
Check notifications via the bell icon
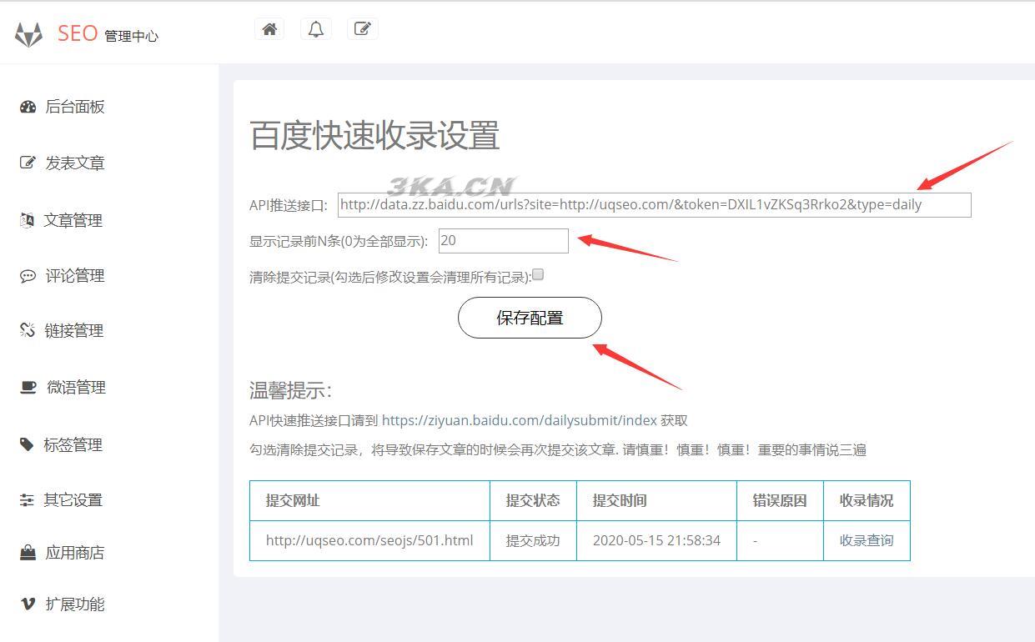point(315,28)
